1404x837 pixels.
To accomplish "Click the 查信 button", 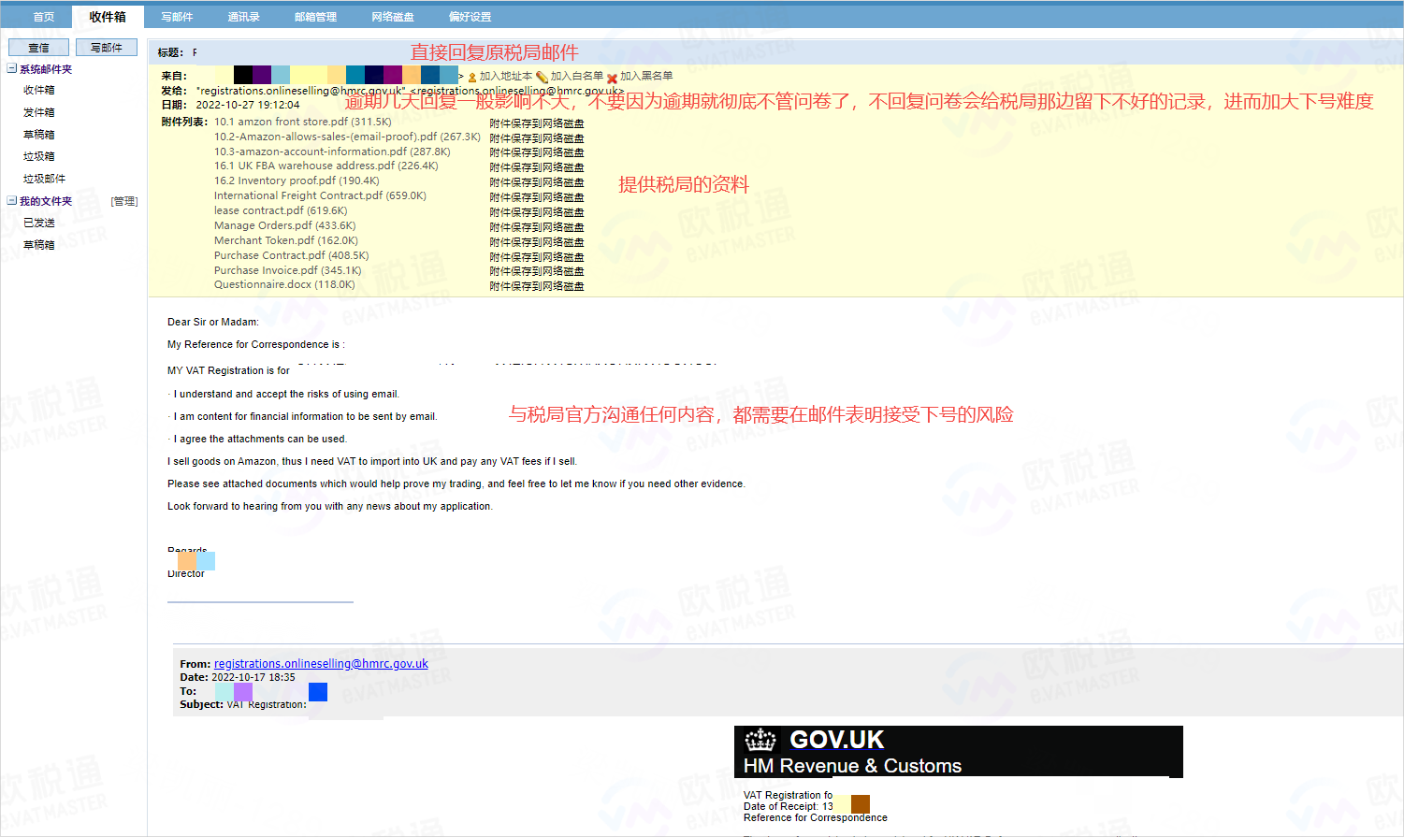I will point(38,48).
